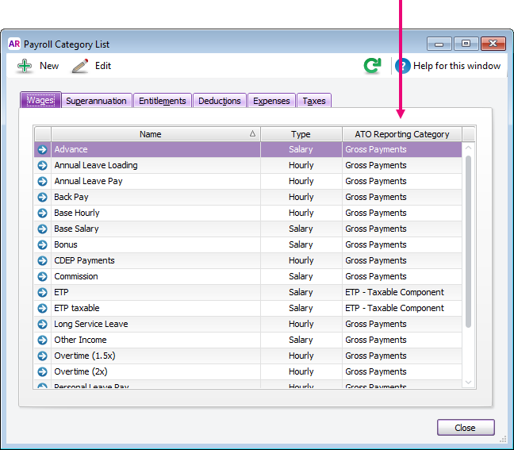Click the scrollbar down arrow

468,383
